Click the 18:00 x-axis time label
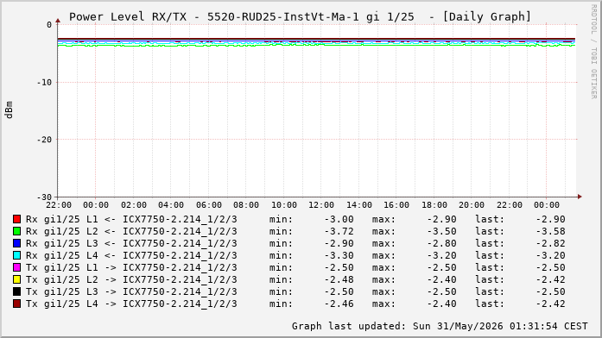Viewport: 602px width, 338px height. (x=434, y=205)
